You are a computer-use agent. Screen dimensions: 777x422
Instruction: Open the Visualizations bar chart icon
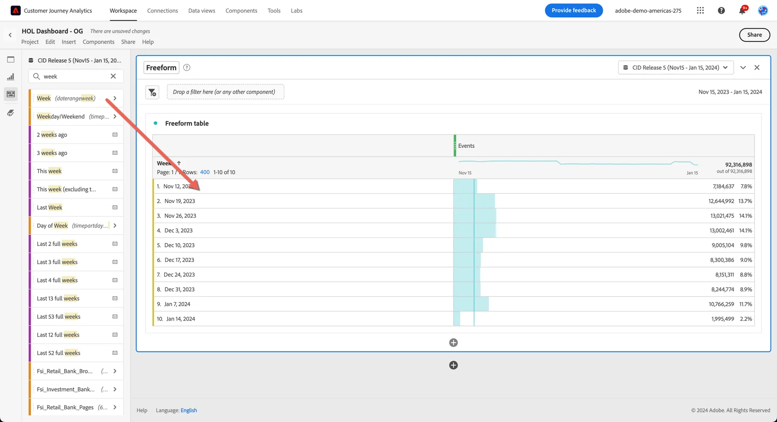tap(11, 77)
